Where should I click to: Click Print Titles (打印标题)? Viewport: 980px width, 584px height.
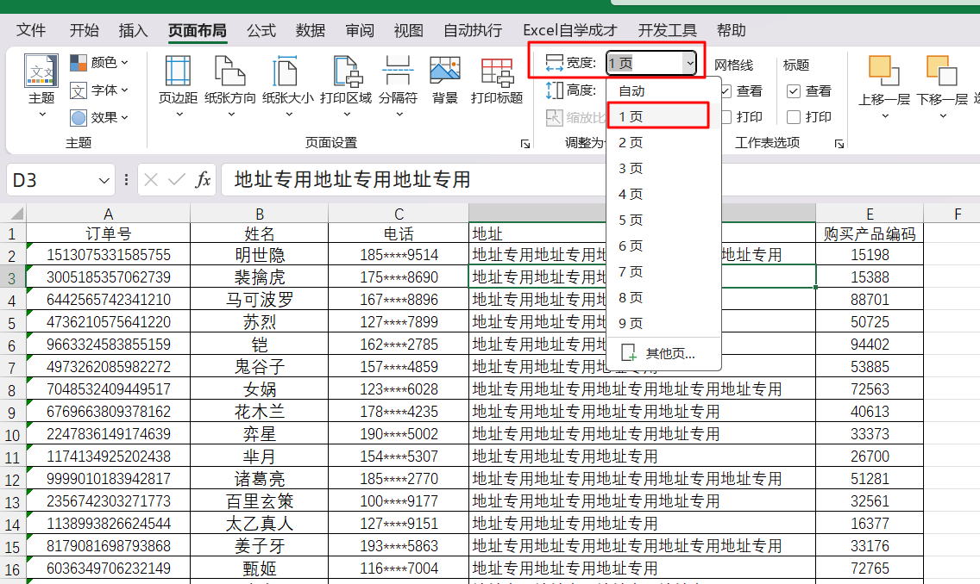coord(497,80)
